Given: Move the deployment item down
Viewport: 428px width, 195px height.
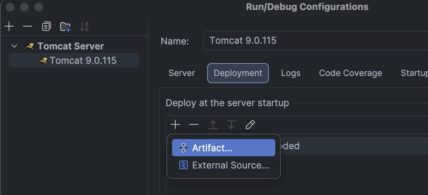Looking at the screenshot, I should (232, 124).
